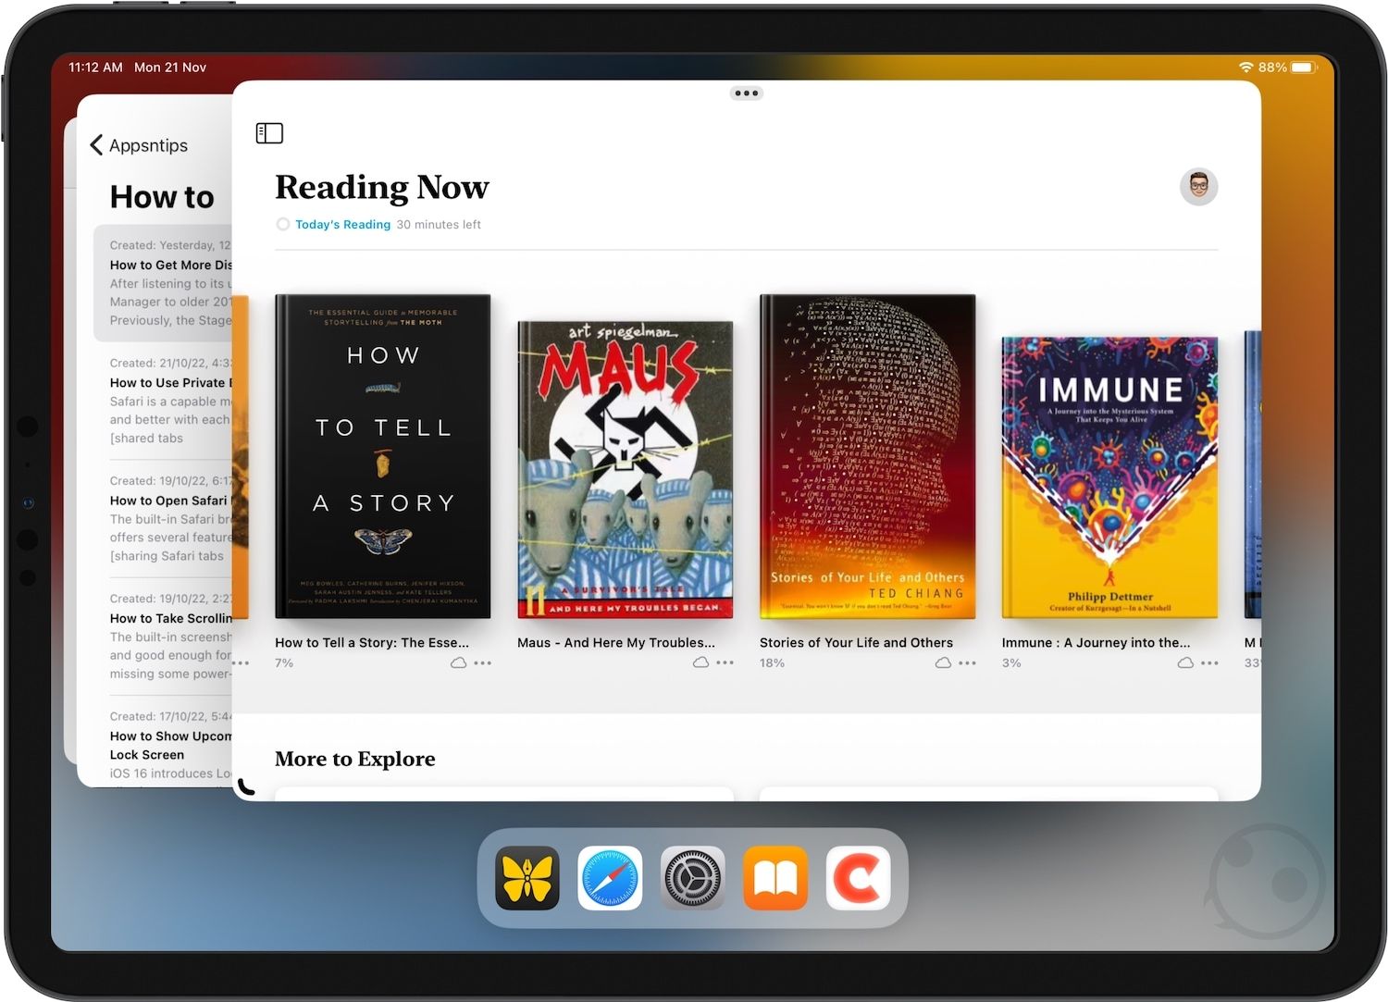Image resolution: width=1388 pixels, height=1002 pixels.
Task: Tap cloud icon under Maus
Action: [700, 662]
